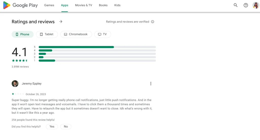Open the Books tab

coord(103,5)
